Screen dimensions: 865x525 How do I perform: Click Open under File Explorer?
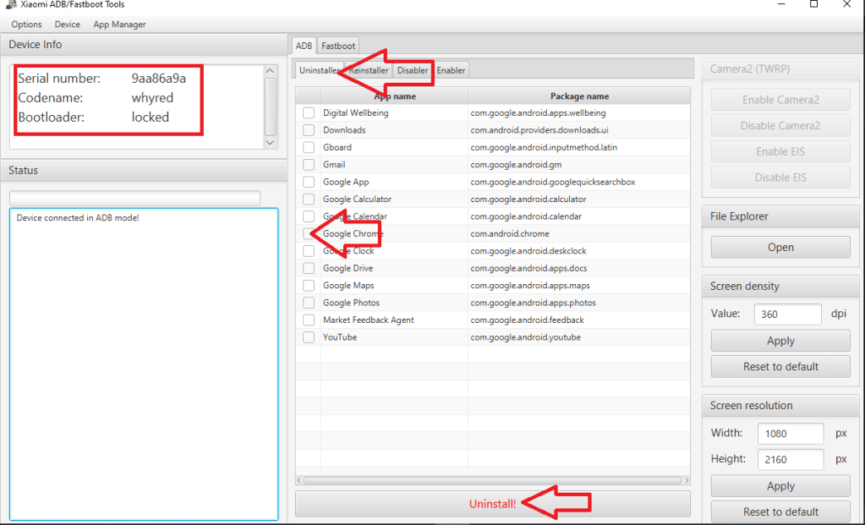(x=780, y=248)
